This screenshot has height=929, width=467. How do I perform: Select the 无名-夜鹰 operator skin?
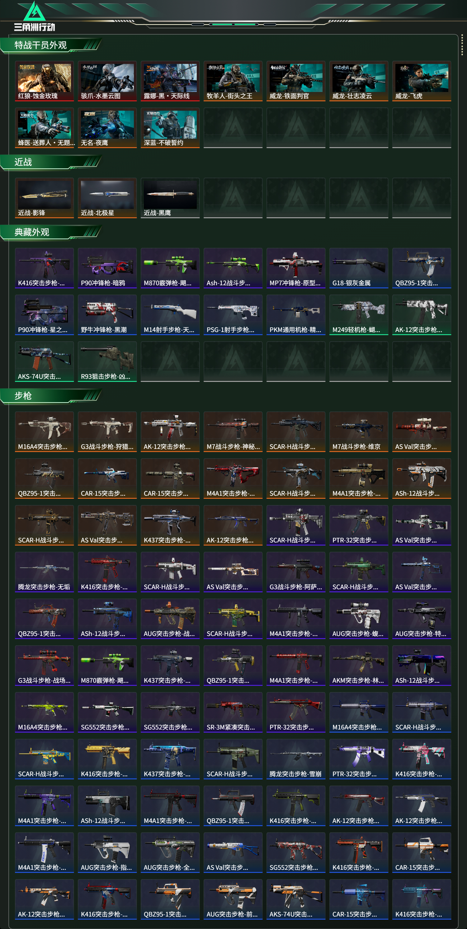point(107,128)
